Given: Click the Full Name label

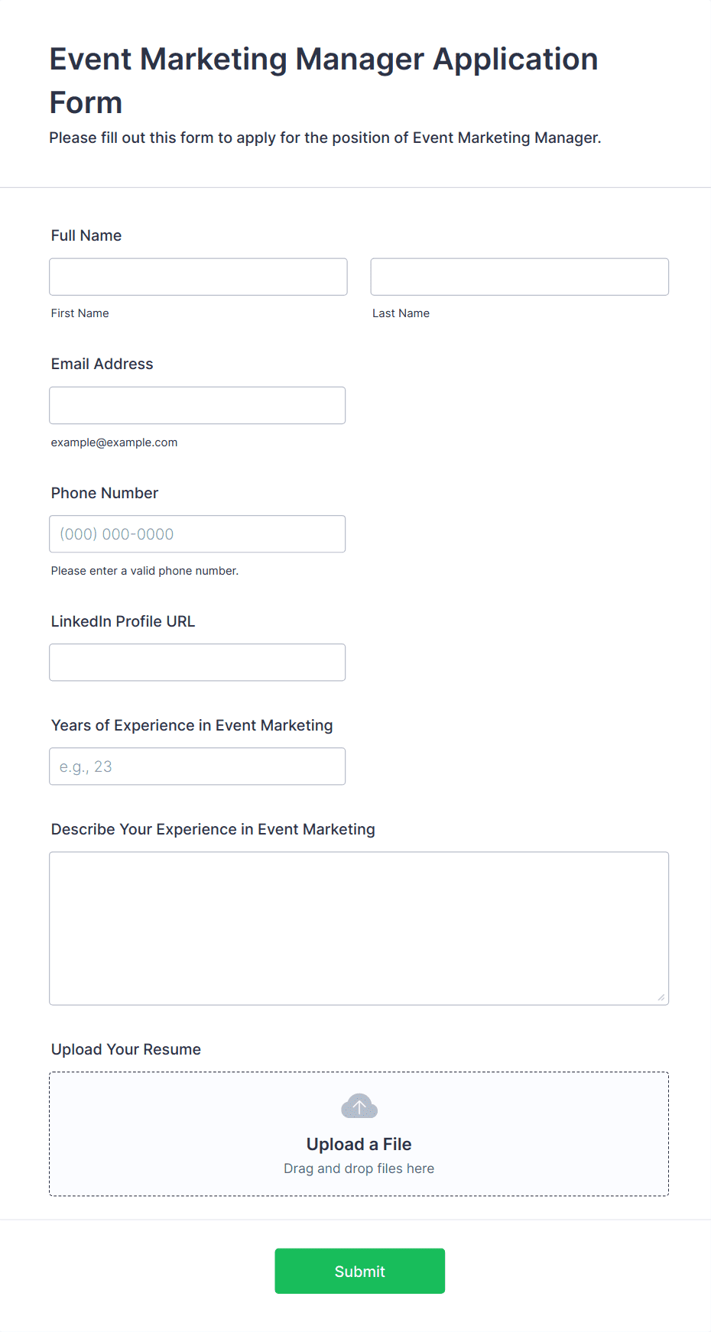Looking at the screenshot, I should 86,235.
